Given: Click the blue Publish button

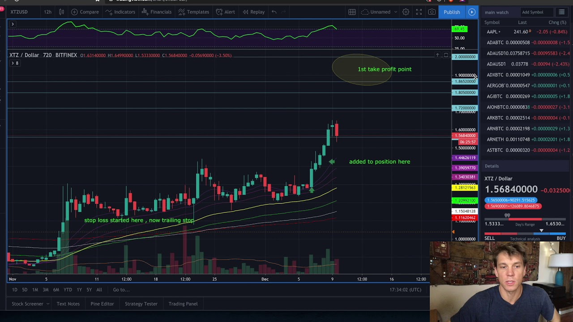Looking at the screenshot, I should [452, 12].
